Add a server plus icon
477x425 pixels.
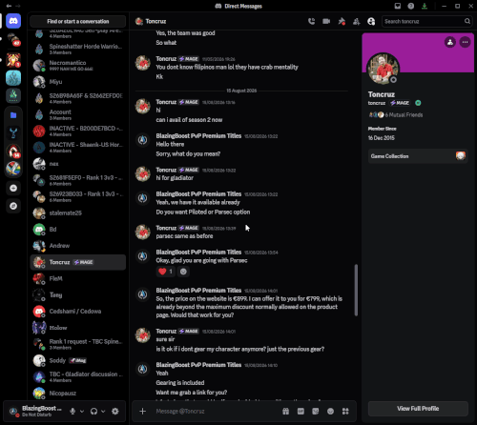(13, 188)
